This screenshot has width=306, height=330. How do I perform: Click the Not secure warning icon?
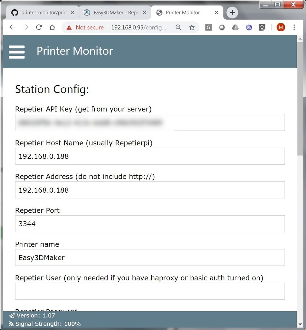69,27
